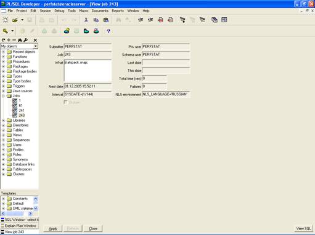Click the dark teal database icon in second toolbar
The image size is (315, 235).
[x=86, y=31]
